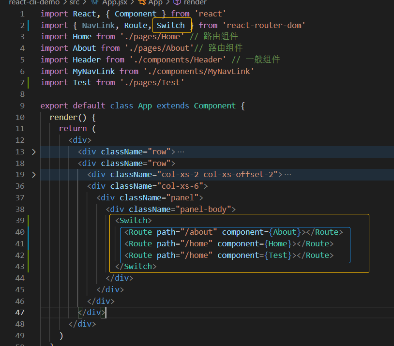The image size is (394, 346).
Task: Click return keyword on line 11
Action: [73, 129]
